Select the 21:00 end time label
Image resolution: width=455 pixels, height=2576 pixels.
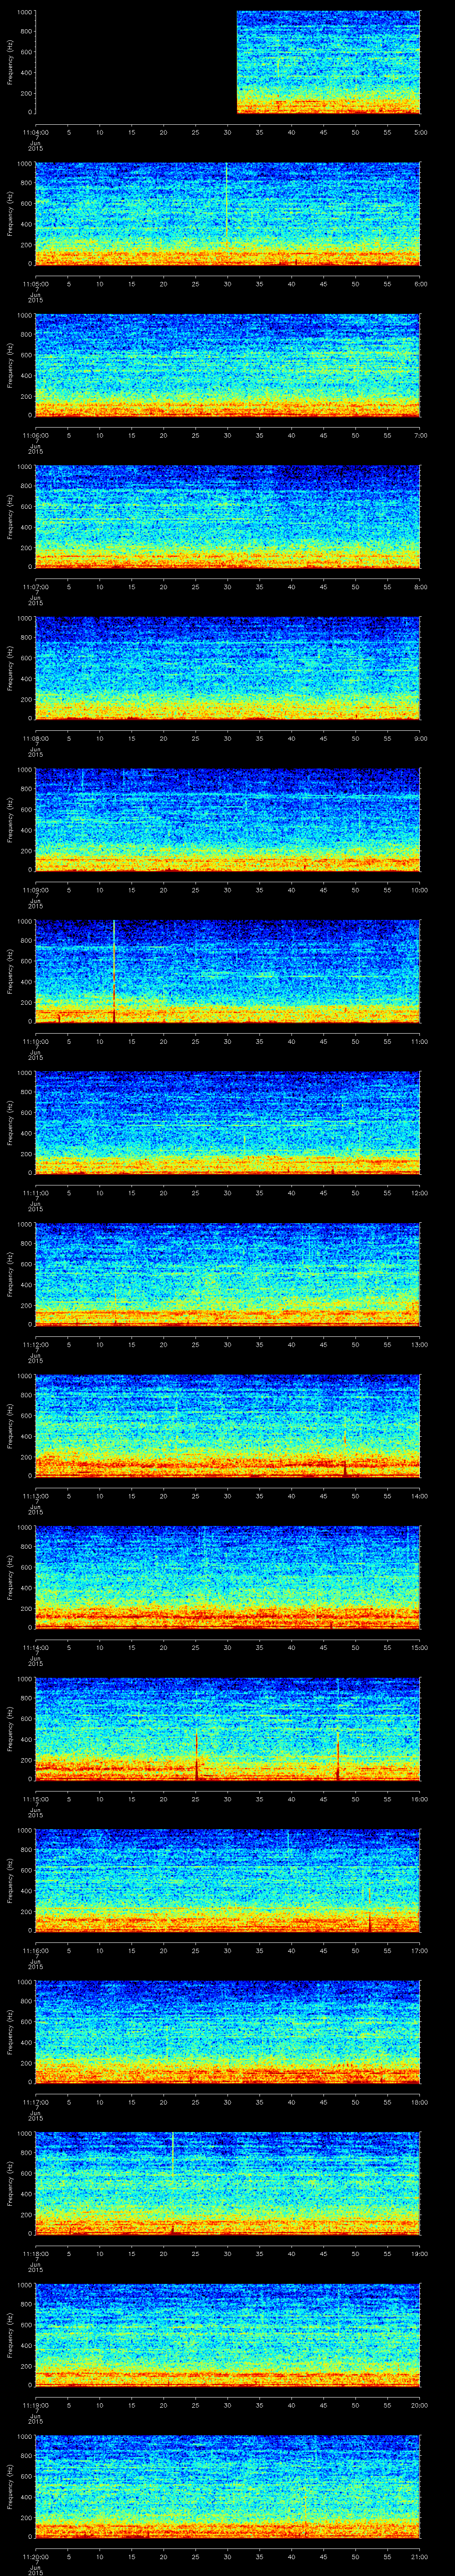click(x=420, y=2557)
